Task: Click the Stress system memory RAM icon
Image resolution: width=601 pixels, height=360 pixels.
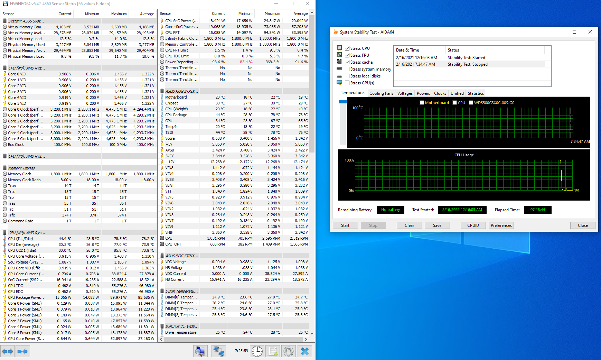Action: (339, 69)
